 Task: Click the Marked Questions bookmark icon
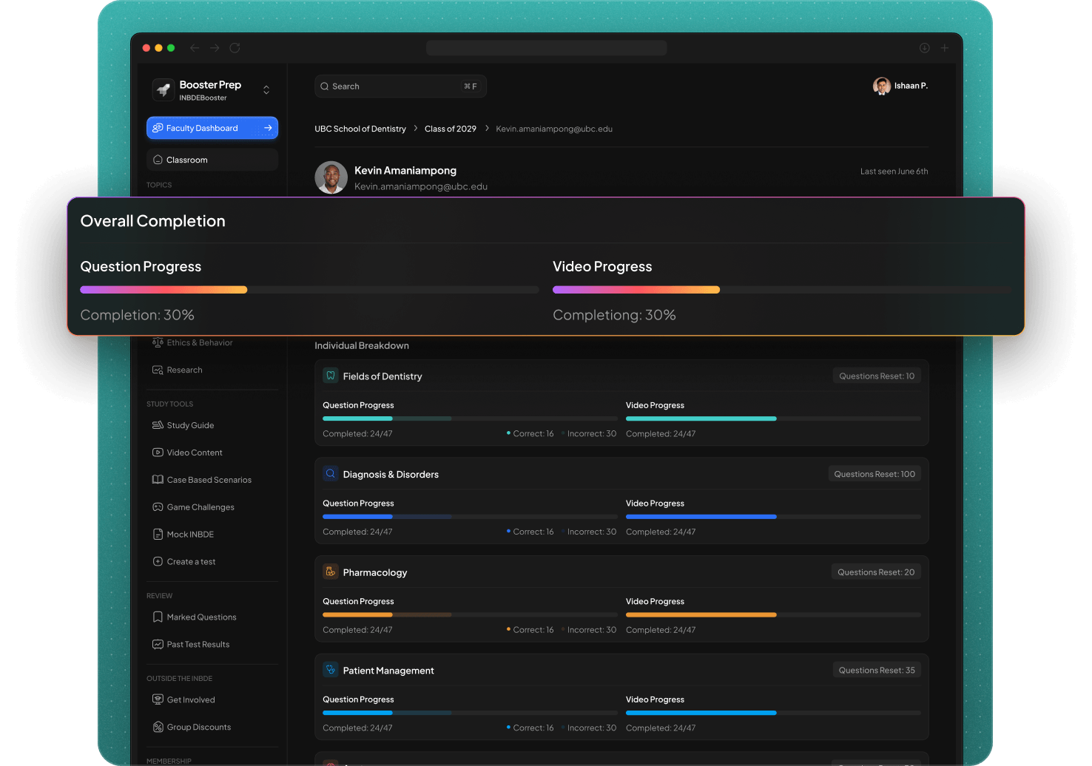[x=158, y=617]
